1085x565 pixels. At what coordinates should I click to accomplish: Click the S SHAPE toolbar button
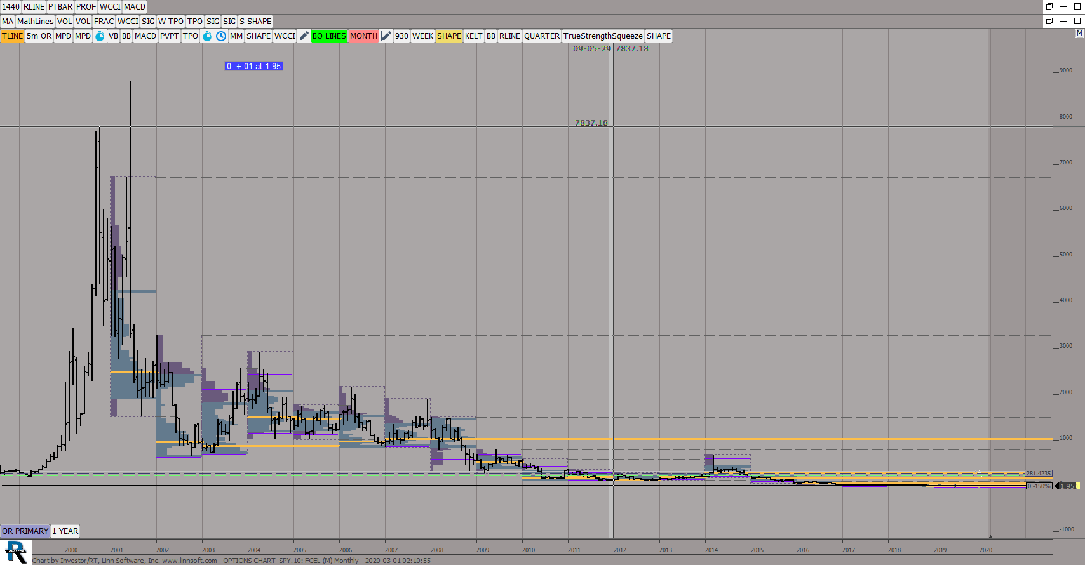pyautogui.click(x=255, y=22)
